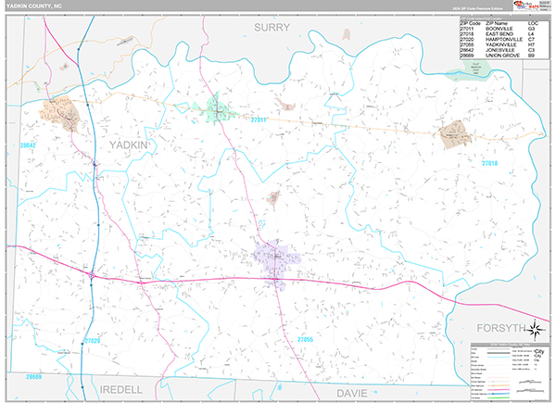Click the tan Jonesville town area
Screen dimensions: 556x403
(59, 113)
